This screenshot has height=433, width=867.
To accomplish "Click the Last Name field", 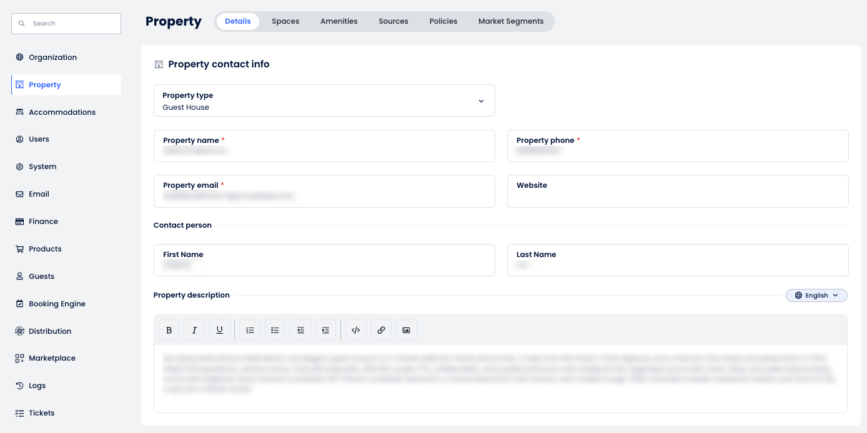I will coord(678,260).
